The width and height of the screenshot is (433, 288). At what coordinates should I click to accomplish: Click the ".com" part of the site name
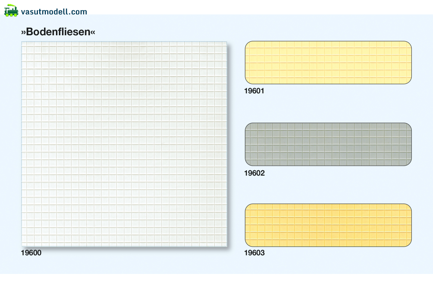coord(78,12)
